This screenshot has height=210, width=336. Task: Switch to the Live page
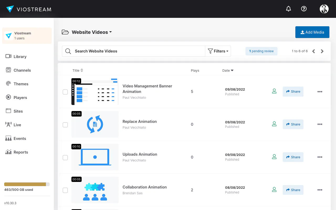coord(13,125)
